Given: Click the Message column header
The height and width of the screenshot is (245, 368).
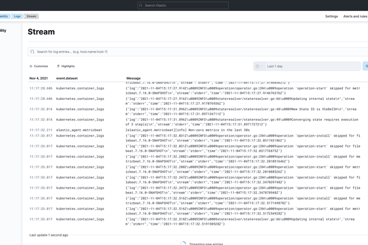Looking at the screenshot, I should pyautogui.click(x=133, y=78).
